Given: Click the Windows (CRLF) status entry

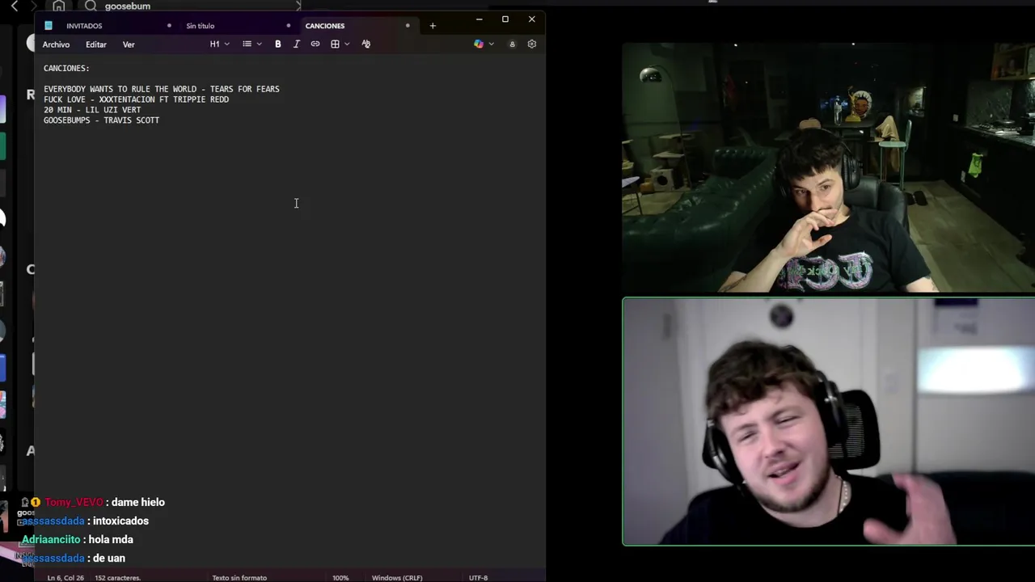Looking at the screenshot, I should point(397,578).
